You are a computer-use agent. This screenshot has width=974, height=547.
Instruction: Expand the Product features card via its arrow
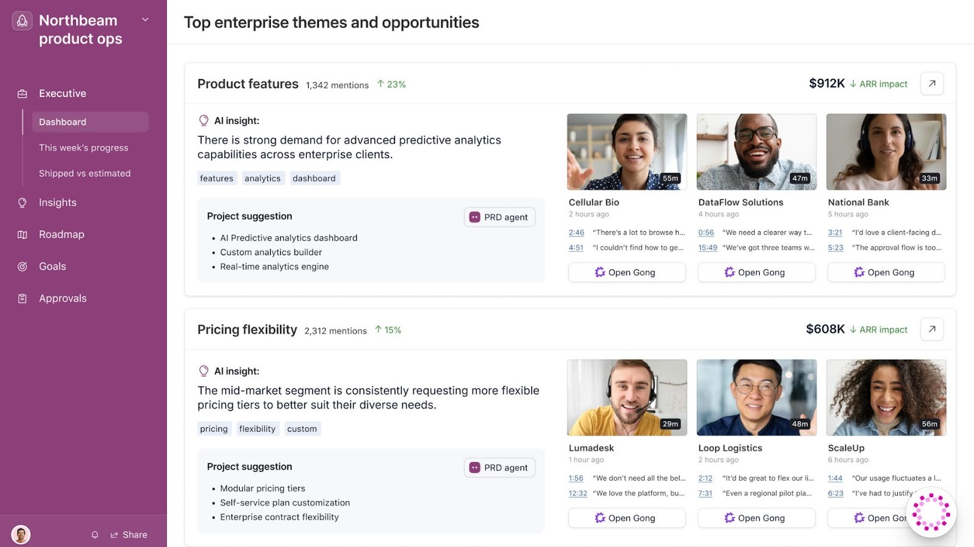point(931,83)
